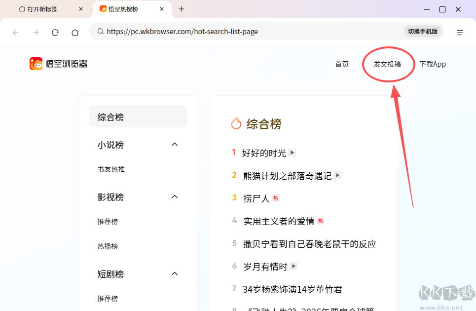
Task: Open a new tab with the plus icon
Action: (182, 9)
